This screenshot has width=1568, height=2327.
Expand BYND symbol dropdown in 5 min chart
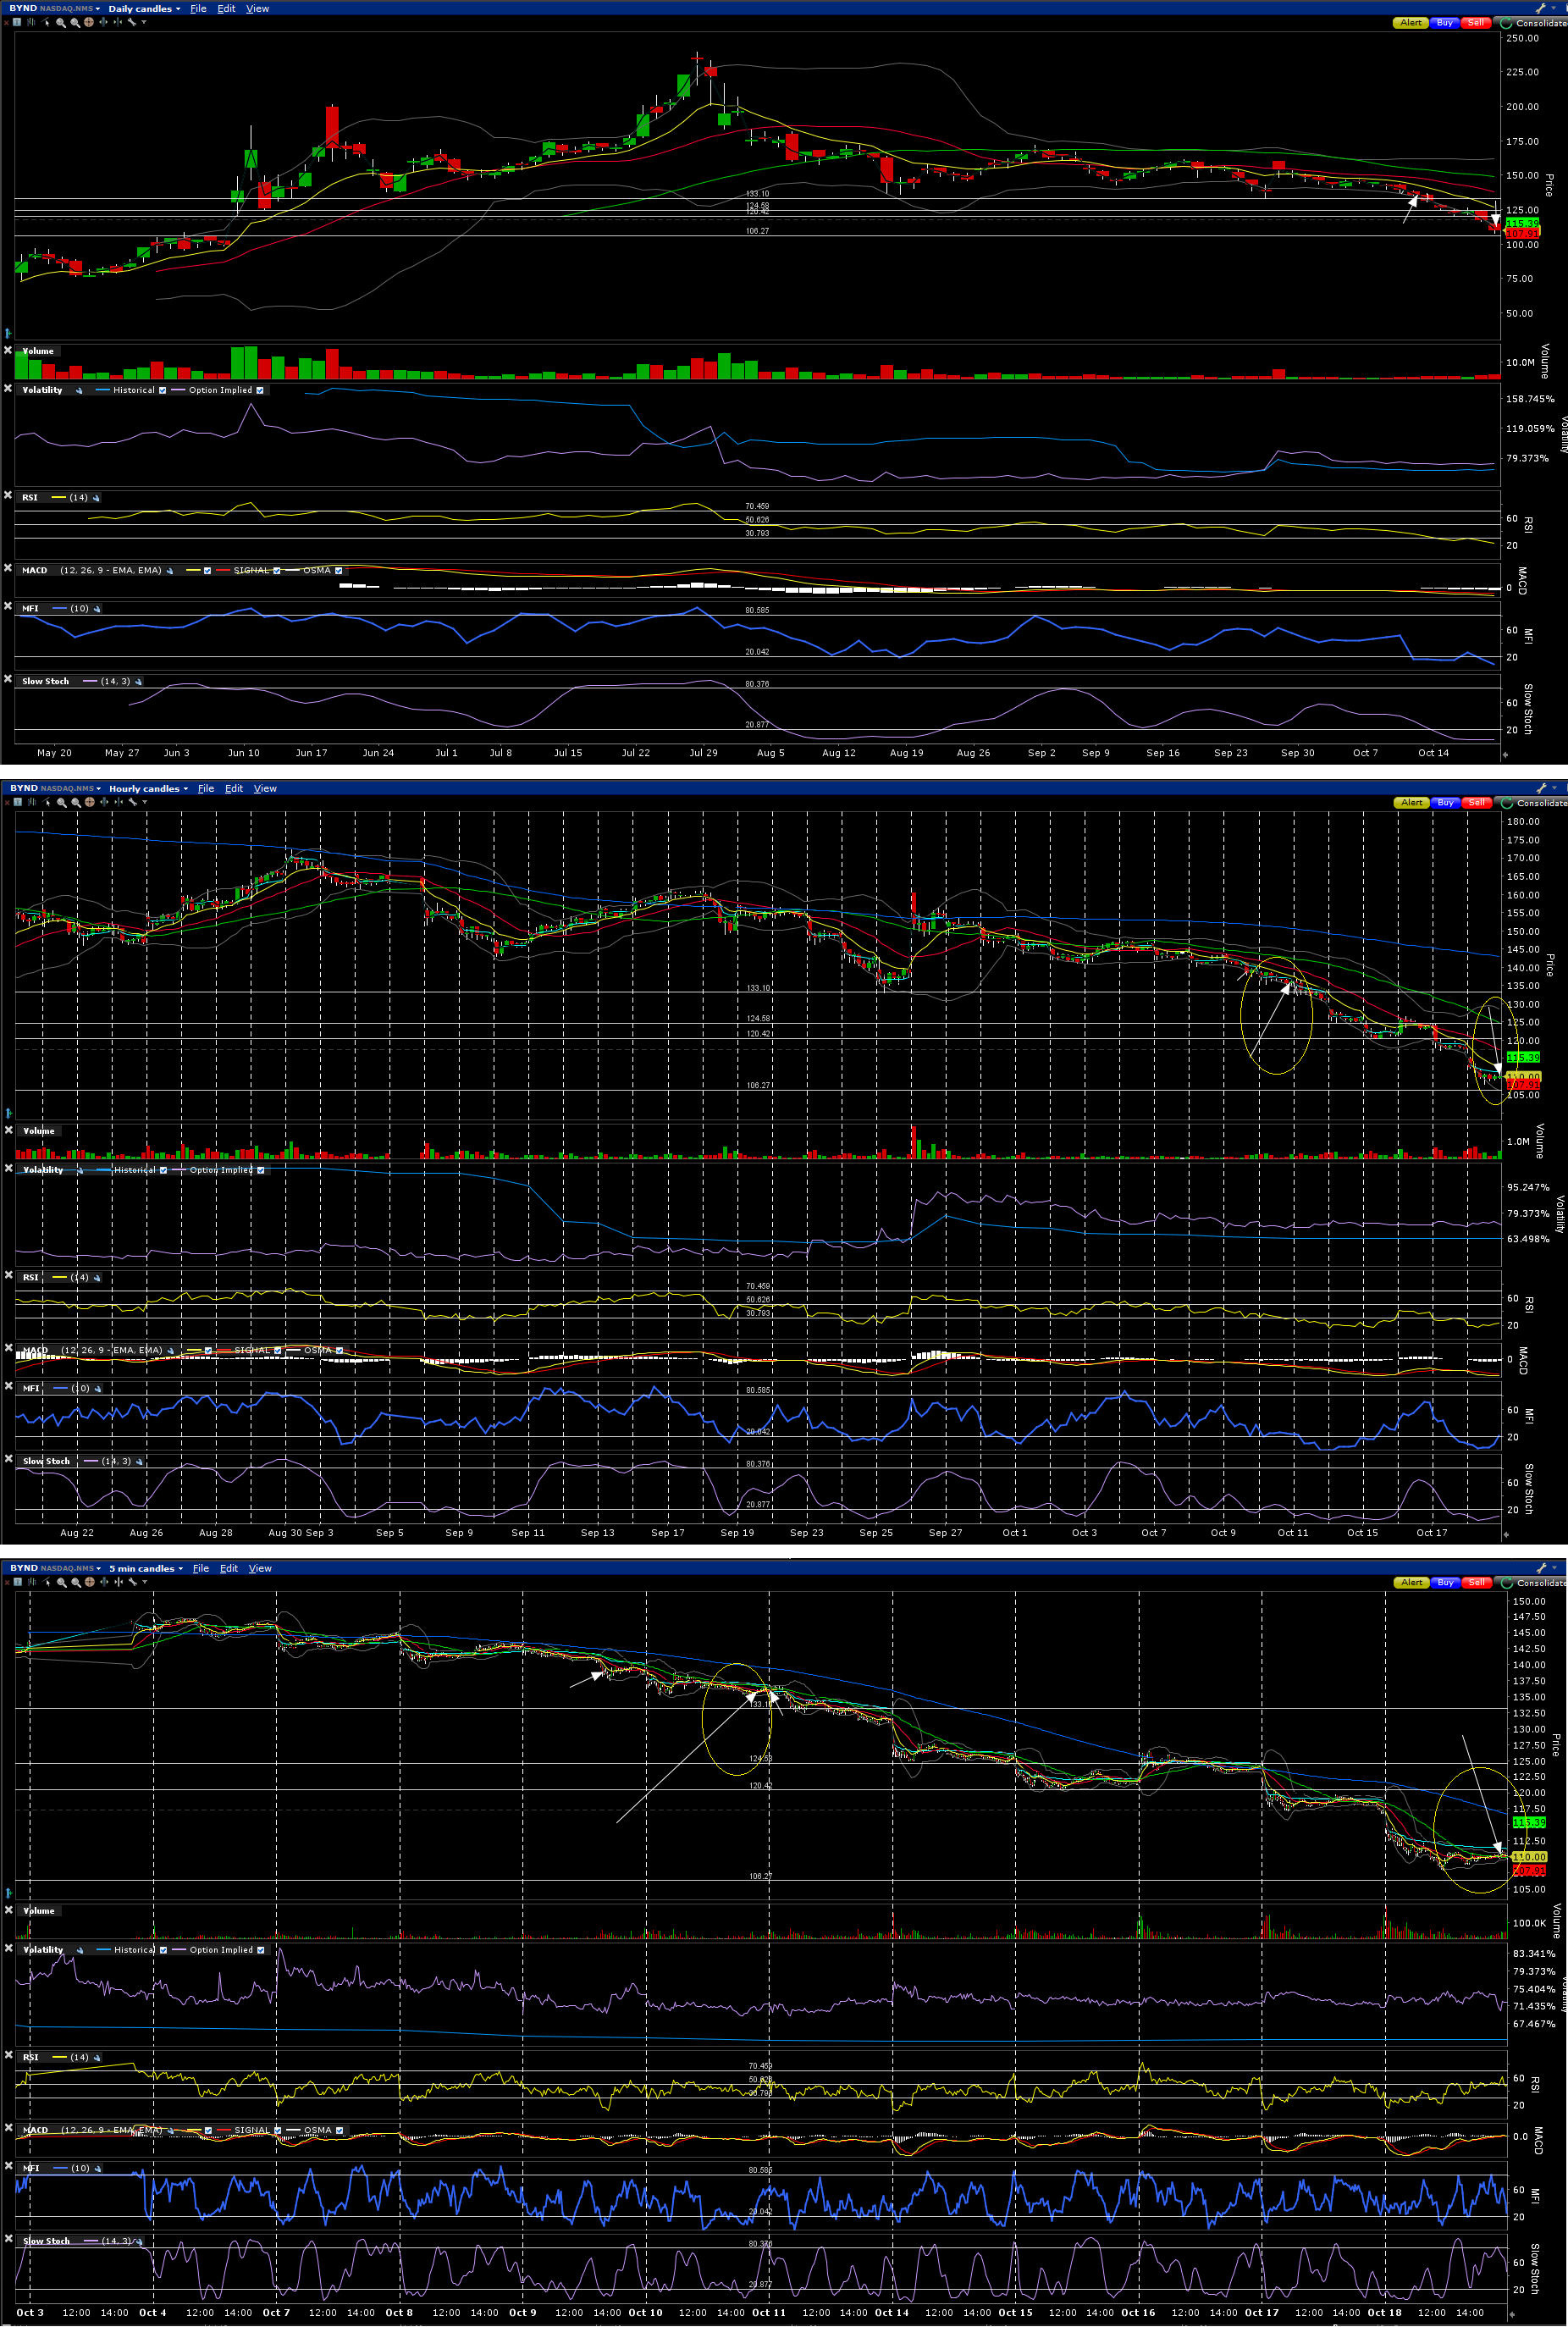click(x=98, y=1569)
